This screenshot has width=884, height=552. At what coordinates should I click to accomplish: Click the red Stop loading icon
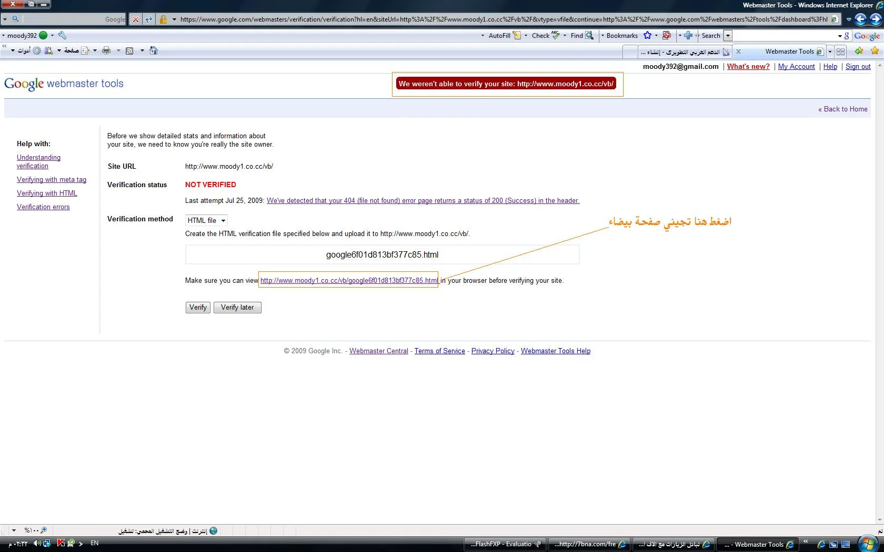pos(136,19)
